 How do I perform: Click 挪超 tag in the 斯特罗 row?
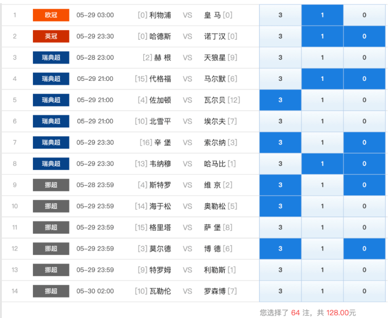pos(51,185)
